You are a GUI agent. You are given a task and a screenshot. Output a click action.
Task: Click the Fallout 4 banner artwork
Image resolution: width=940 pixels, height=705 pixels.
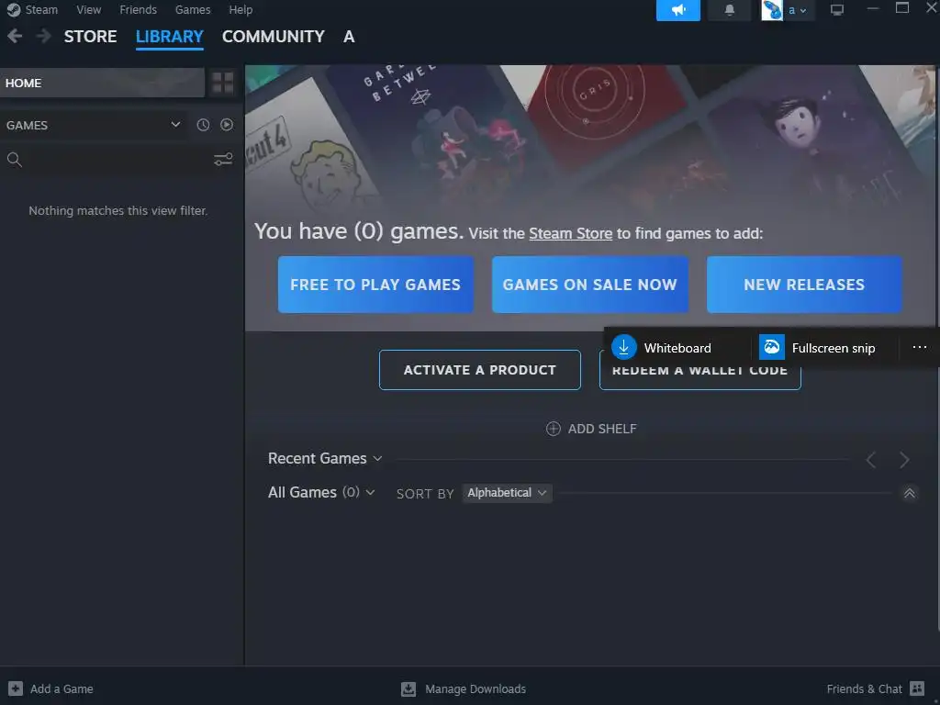click(306, 156)
